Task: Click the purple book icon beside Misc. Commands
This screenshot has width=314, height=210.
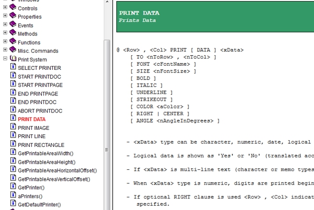Action: click(13, 50)
